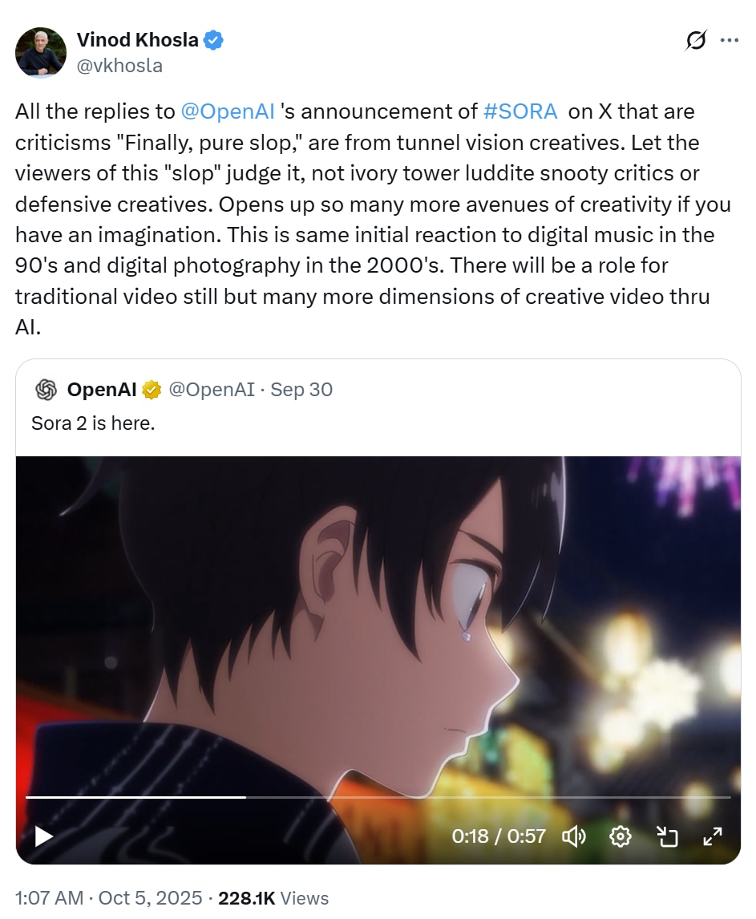
Task: Click the gold verified badge next to OpenAI
Action: pyautogui.click(x=152, y=390)
